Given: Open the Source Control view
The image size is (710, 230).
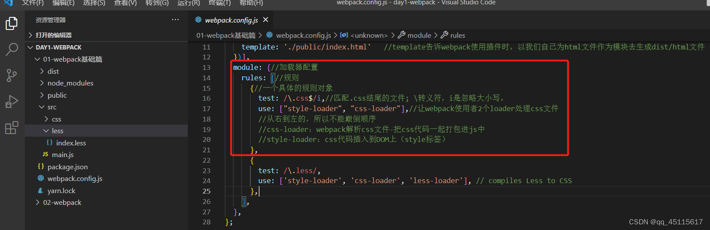Looking at the screenshot, I should (12, 76).
